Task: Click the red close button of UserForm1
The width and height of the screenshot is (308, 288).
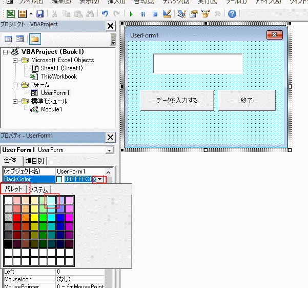Action: (x=275, y=35)
